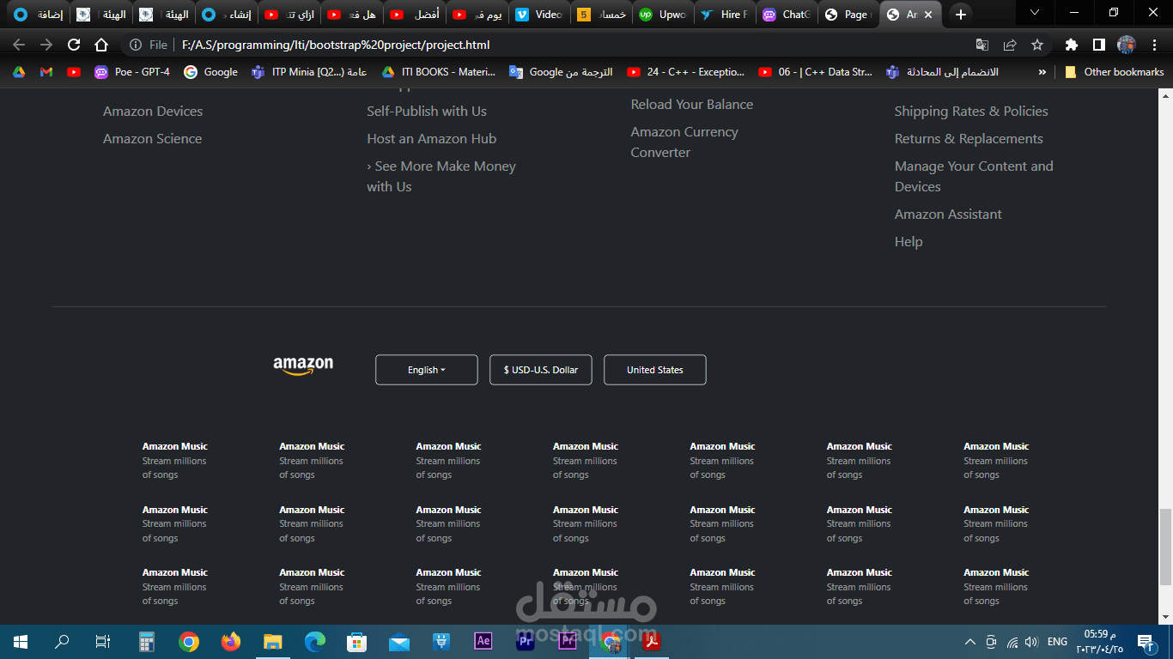Switch to the Page tab
The image size is (1173, 659).
pyautogui.click(x=848, y=15)
